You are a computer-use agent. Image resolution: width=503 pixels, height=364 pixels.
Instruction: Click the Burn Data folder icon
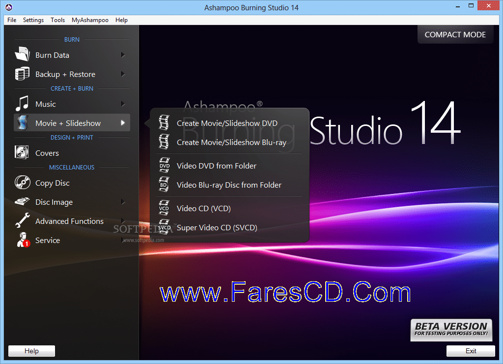(22, 54)
